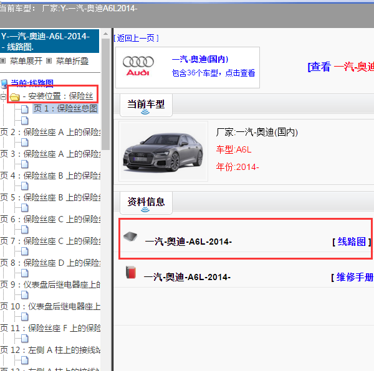The image size is (374, 371).
Task: Open 页 5:保险丝座 B entry
Action: pyautogui.click(x=50, y=197)
